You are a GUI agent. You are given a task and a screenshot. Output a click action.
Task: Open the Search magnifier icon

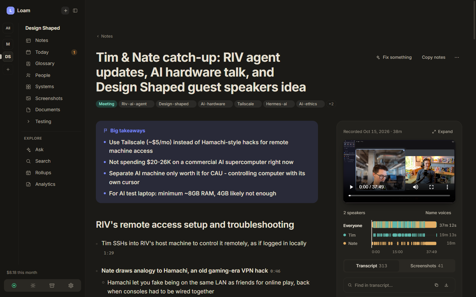[x=28, y=161]
